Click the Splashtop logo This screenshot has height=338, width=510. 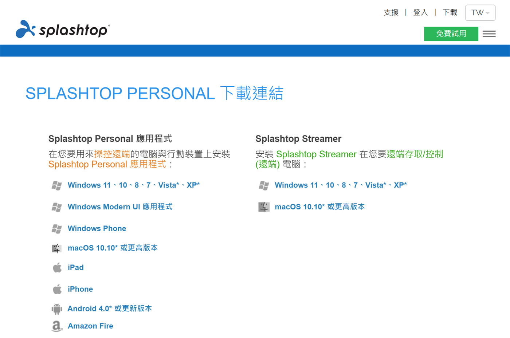(x=63, y=29)
